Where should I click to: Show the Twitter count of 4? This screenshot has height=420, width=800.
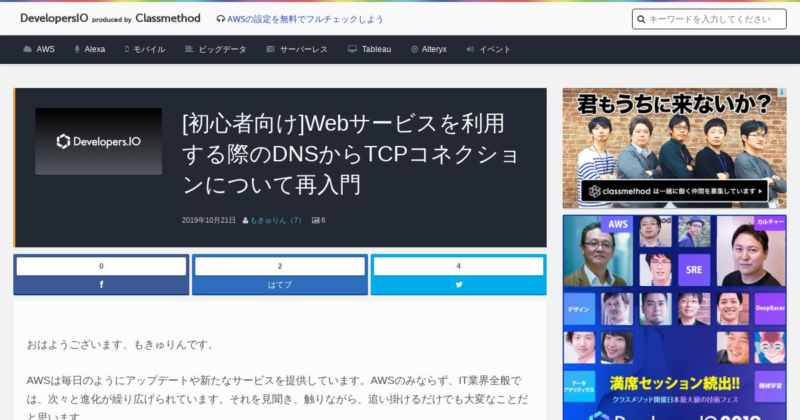click(459, 266)
